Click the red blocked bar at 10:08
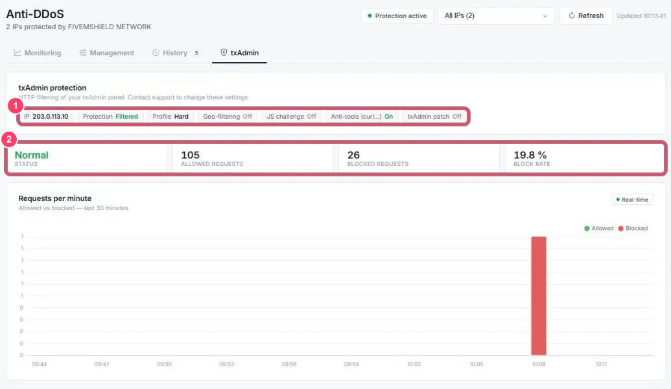This screenshot has width=671, height=389. [538, 296]
